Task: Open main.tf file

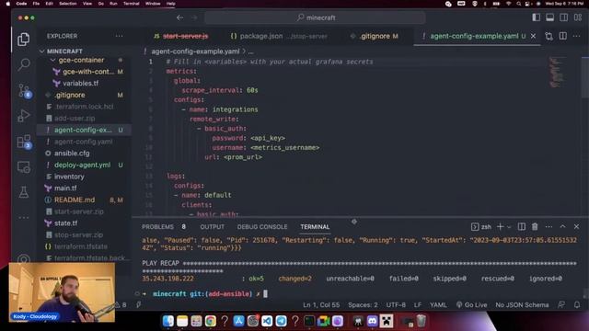Action: click(65, 188)
